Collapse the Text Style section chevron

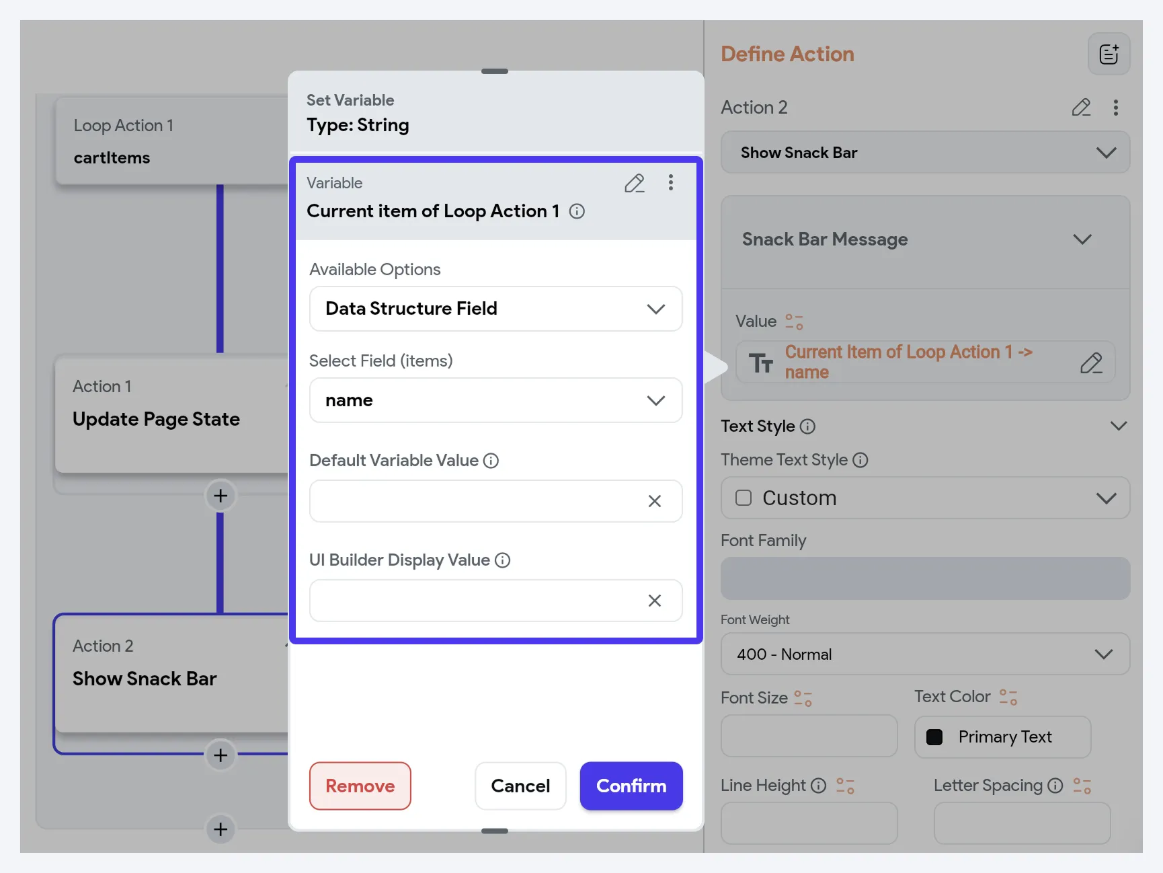pyautogui.click(x=1119, y=426)
